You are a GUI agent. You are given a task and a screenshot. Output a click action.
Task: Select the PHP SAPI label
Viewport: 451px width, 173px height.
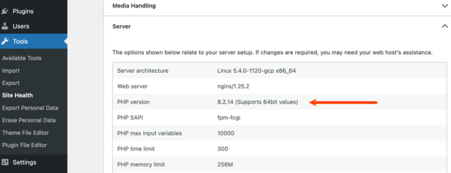[x=129, y=118]
